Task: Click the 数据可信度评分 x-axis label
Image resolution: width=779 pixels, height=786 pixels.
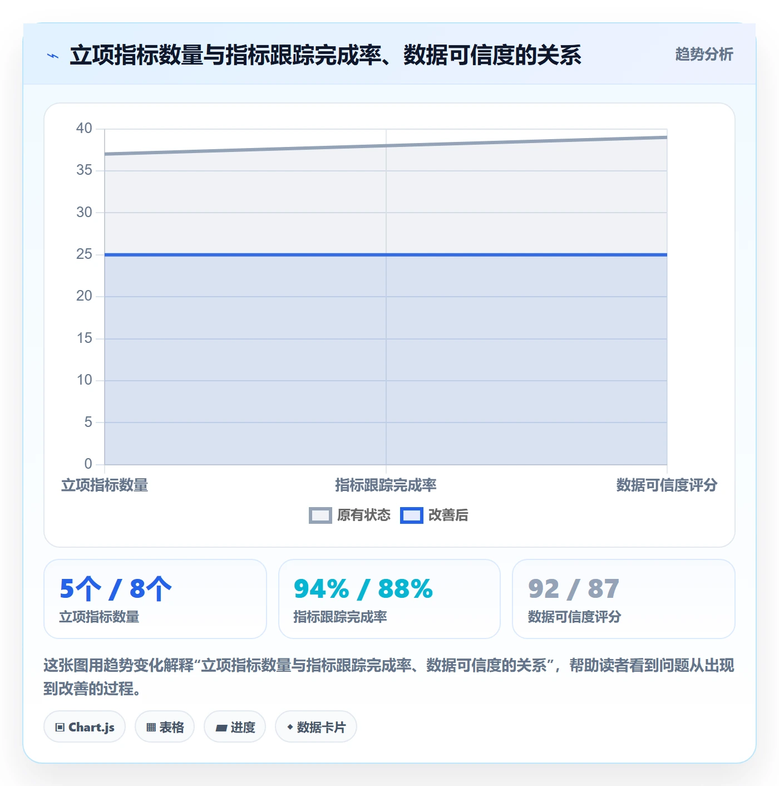Action: (x=667, y=485)
